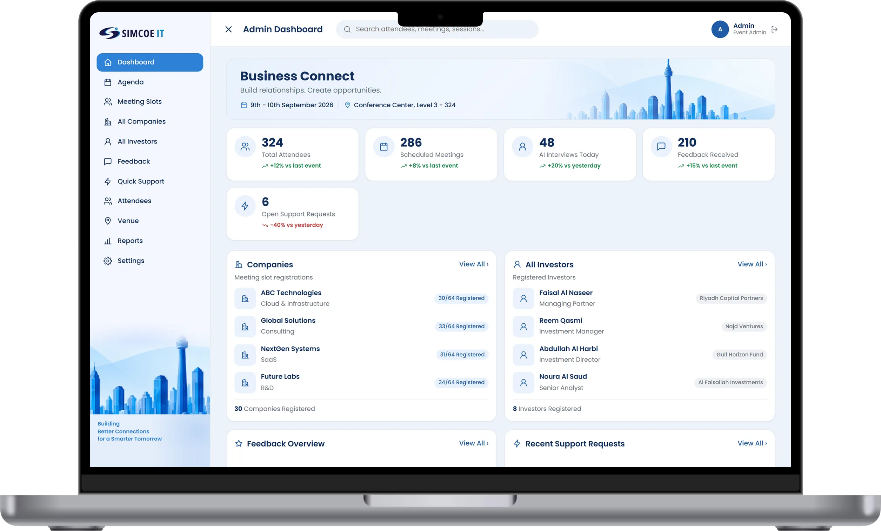Click the Al Faisaliah Investments tag

coord(730,382)
